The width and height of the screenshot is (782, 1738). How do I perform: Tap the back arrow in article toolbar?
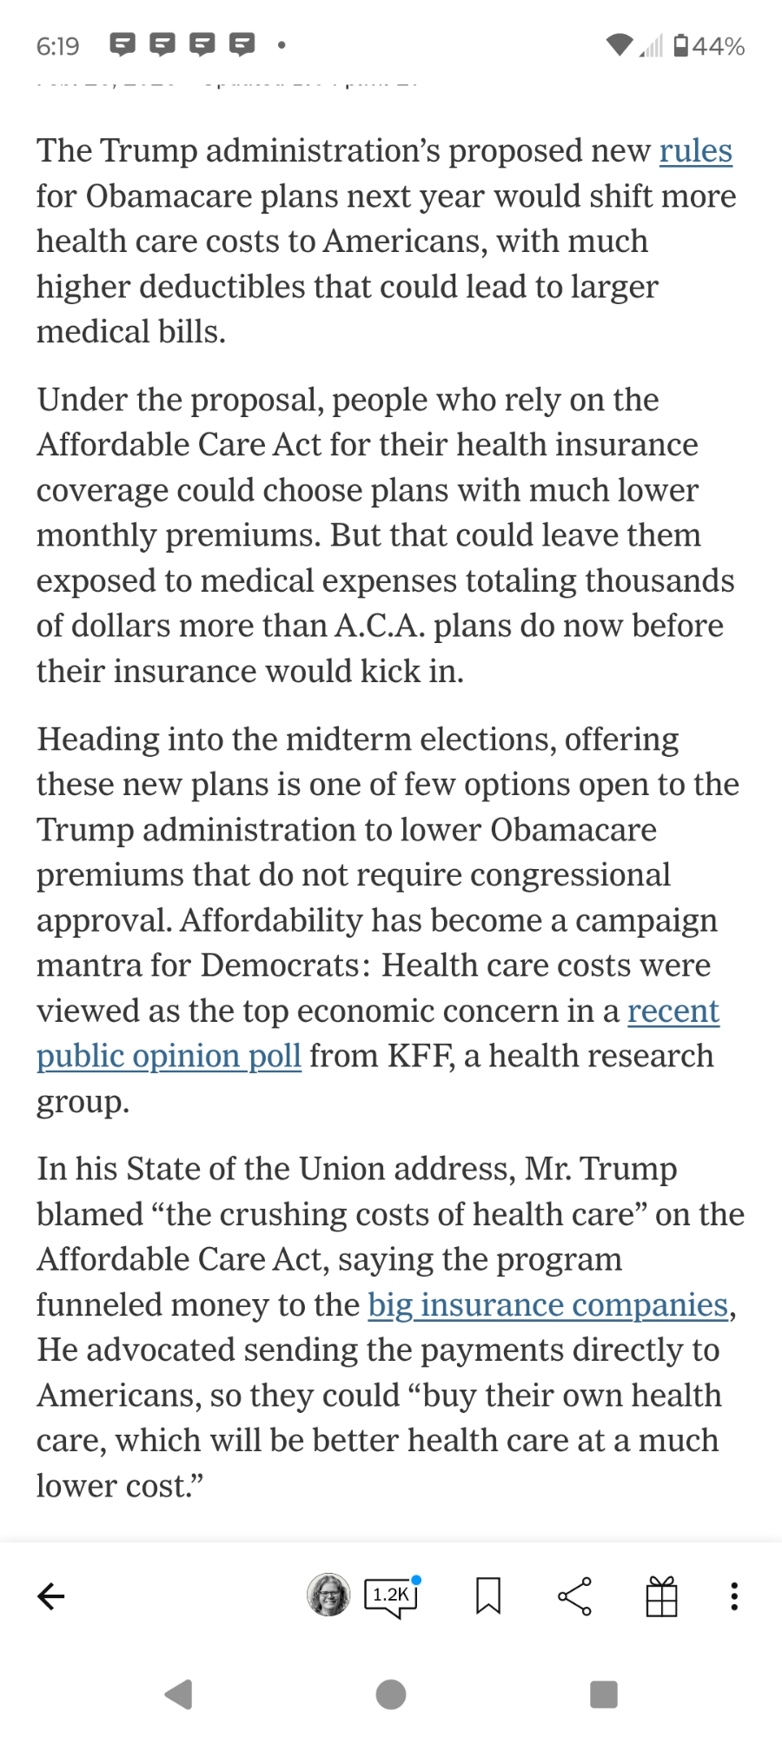click(x=51, y=1595)
